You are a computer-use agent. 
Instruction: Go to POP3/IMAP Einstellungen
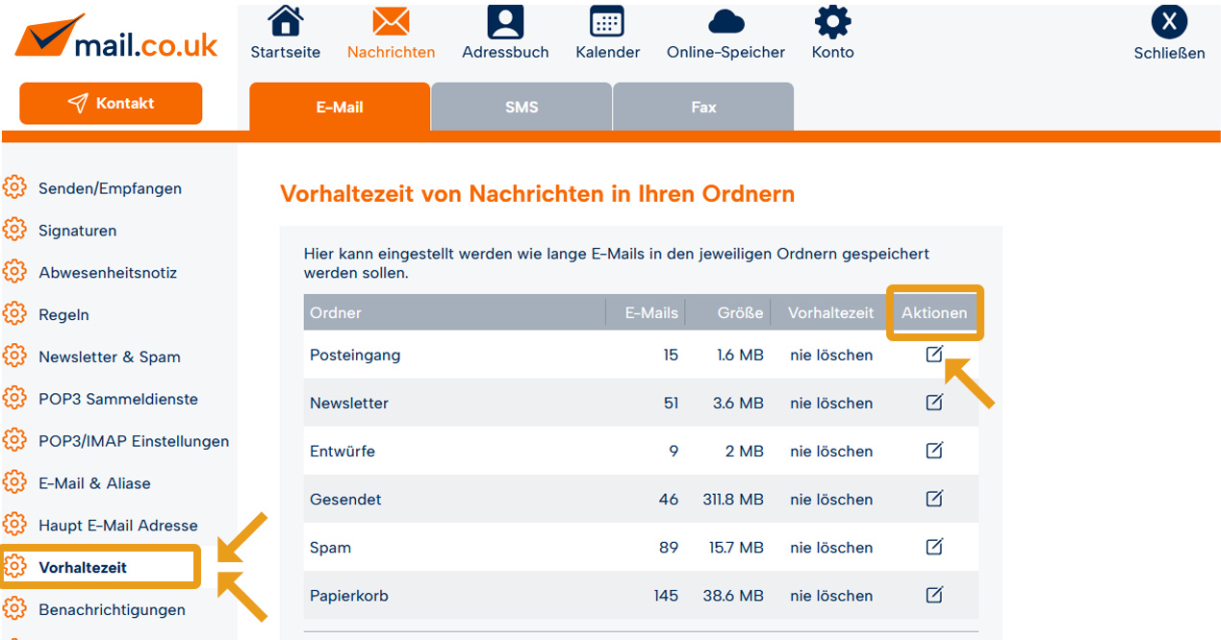pos(134,441)
